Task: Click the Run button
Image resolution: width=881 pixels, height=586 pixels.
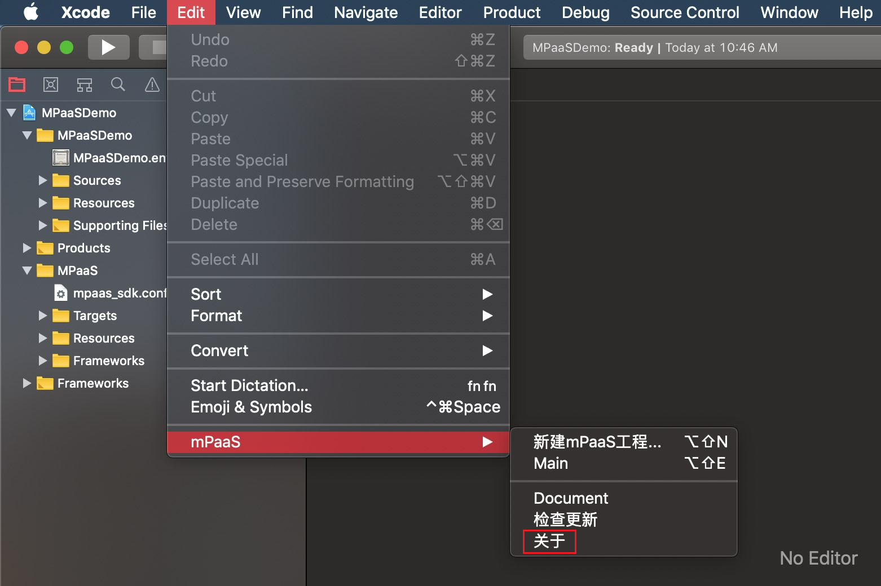Action: [108, 47]
